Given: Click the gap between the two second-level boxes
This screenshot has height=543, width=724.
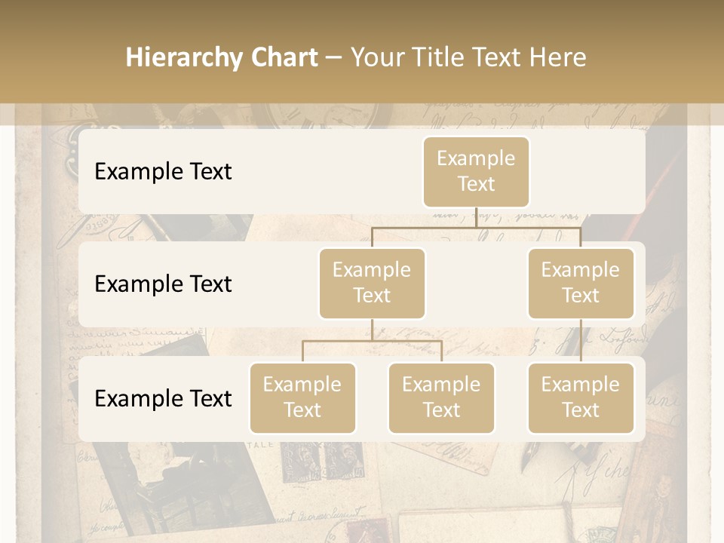Looking at the screenshot, I should click(x=477, y=284).
